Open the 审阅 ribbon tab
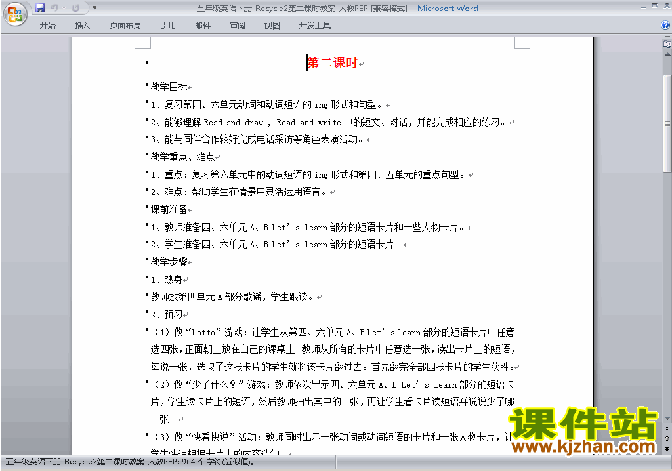Viewport: 672px width, 471px height. 238,26
